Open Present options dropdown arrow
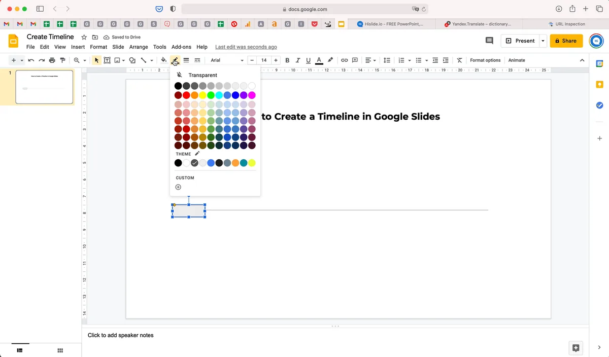Viewport: 609px width, 357px height. tap(543, 41)
